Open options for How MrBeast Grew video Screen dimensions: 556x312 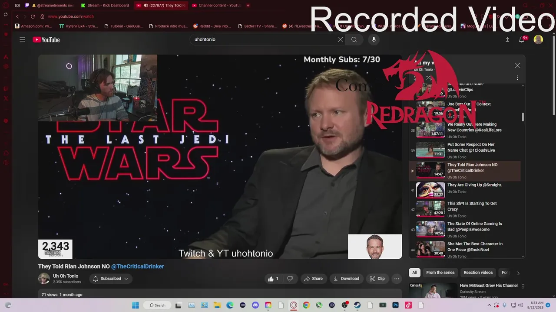tap(523, 286)
